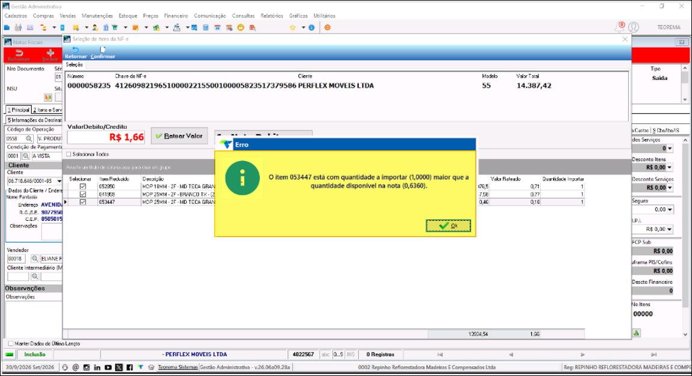Open the Utilitários menu

tap(324, 16)
